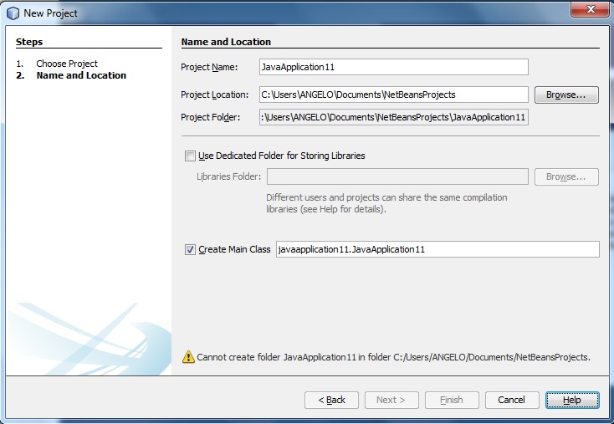This screenshot has width=614, height=424.
Task: Click the New Project cube icon
Action: [x=13, y=13]
